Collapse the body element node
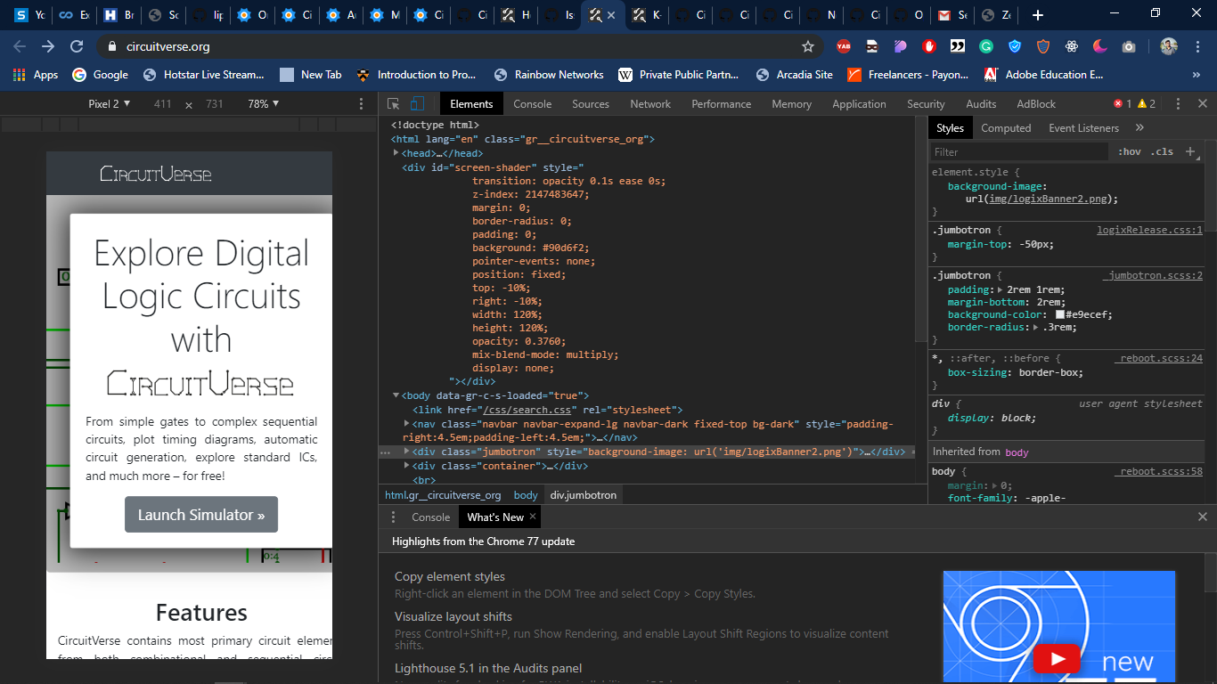The height and width of the screenshot is (684, 1217). [x=396, y=395]
